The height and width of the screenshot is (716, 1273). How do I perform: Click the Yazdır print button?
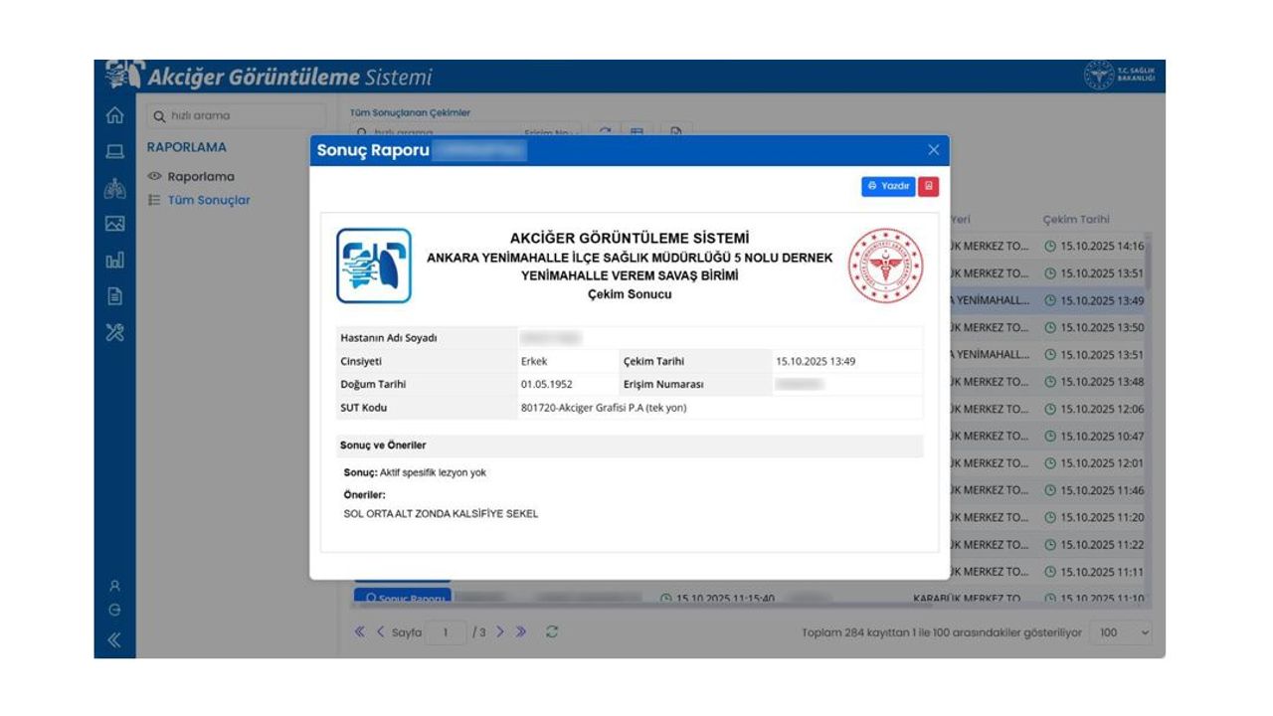pos(887,186)
